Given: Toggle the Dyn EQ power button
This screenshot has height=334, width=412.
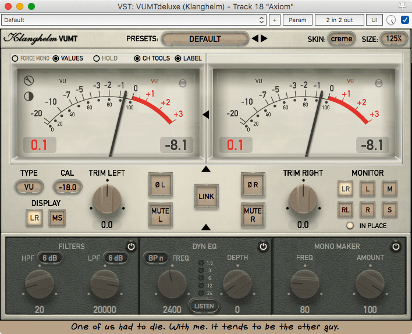Looking at the screenshot, I should tap(264, 247).
